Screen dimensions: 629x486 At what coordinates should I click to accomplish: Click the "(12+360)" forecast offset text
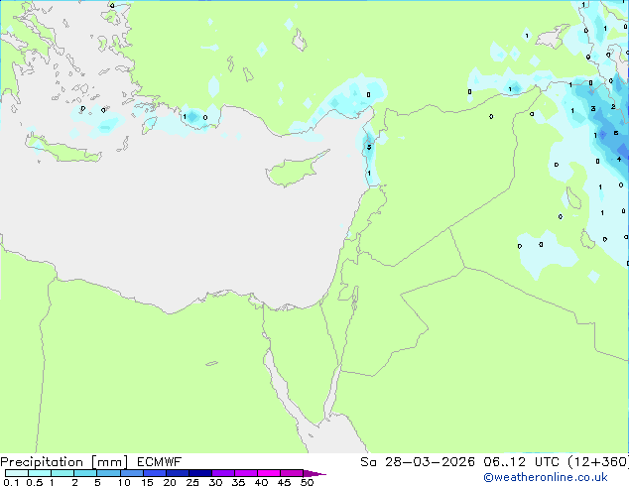pos(598,462)
